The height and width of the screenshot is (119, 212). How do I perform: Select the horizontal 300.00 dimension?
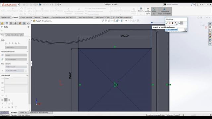[125, 36]
